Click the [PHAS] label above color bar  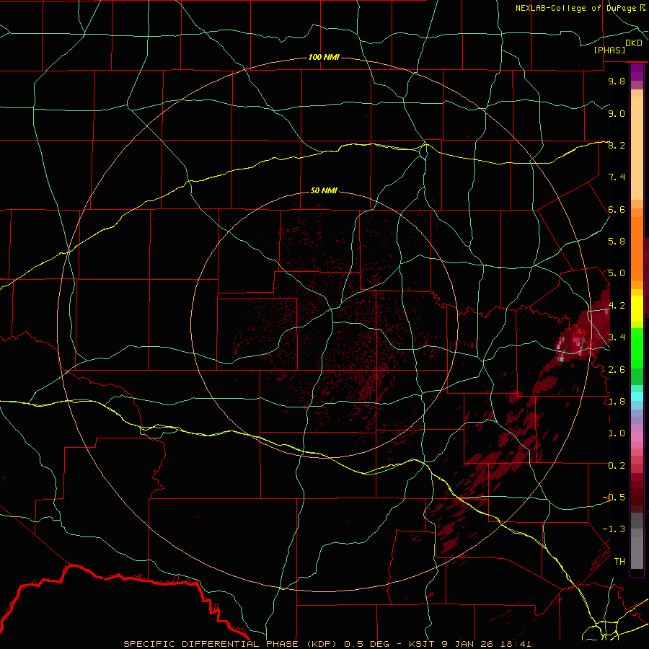tap(609, 50)
